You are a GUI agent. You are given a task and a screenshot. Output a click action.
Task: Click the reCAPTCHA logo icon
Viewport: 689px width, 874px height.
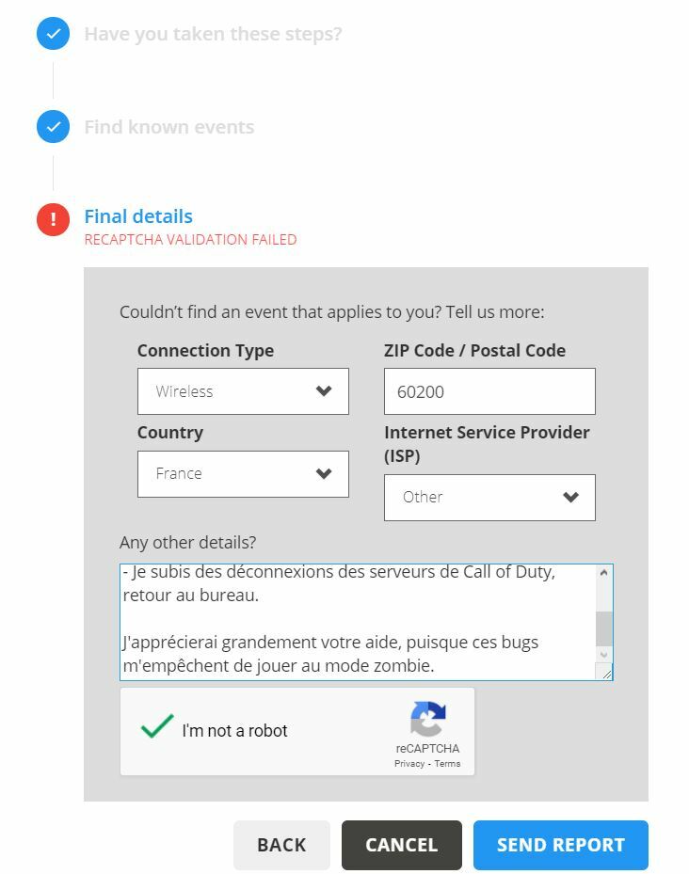pos(427,720)
